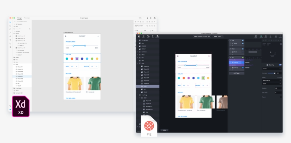This screenshot has height=143, width=291.
Task: Check the Repeat checkbox
Action: (x=280, y=97)
